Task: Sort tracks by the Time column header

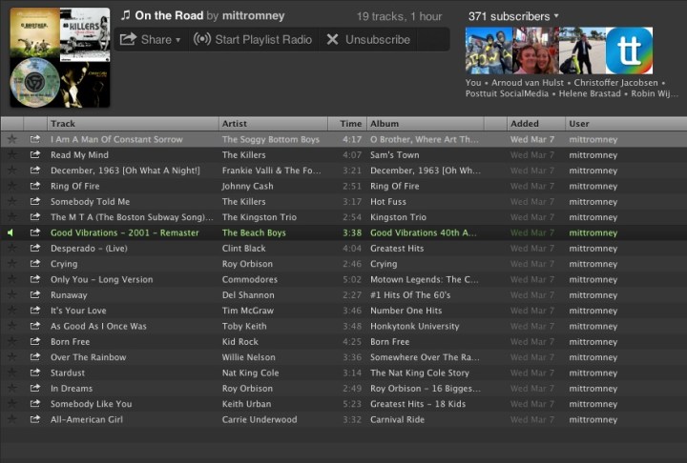Action: click(350, 124)
